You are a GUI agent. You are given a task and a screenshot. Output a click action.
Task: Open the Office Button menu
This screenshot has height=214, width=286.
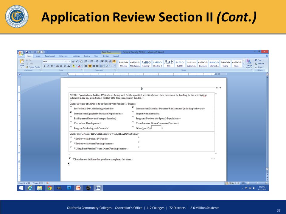click(21, 53)
